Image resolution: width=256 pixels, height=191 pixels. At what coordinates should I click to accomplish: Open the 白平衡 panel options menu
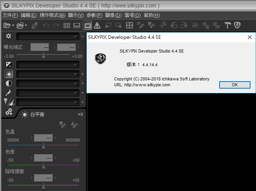click(x=81, y=115)
